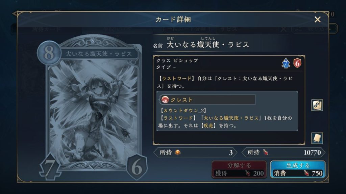Click the red vial owned icon

click(x=266, y=152)
